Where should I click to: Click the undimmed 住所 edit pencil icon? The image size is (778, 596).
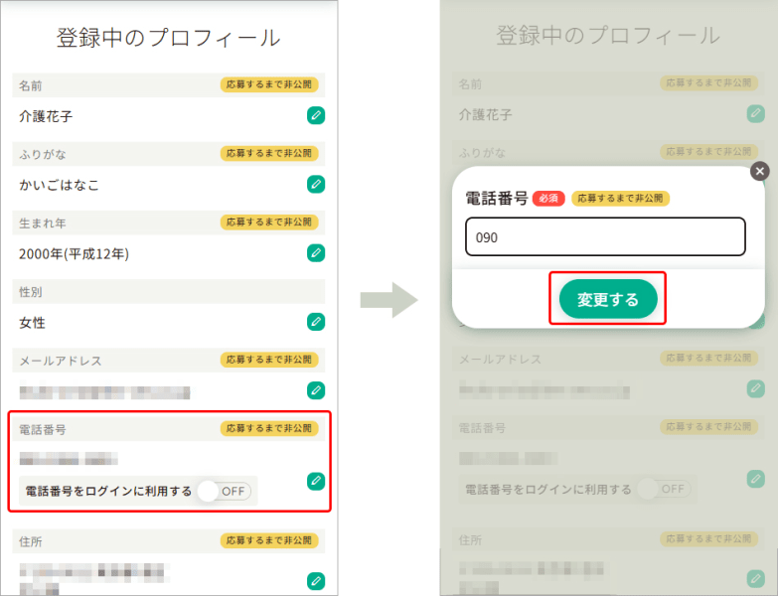click(x=316, y=580)
